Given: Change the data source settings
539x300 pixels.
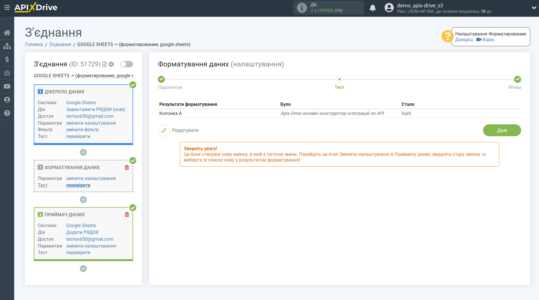Looking at the screenshot, I should pos(91,123).
